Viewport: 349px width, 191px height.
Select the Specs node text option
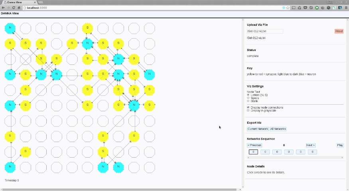click(248, 98)
